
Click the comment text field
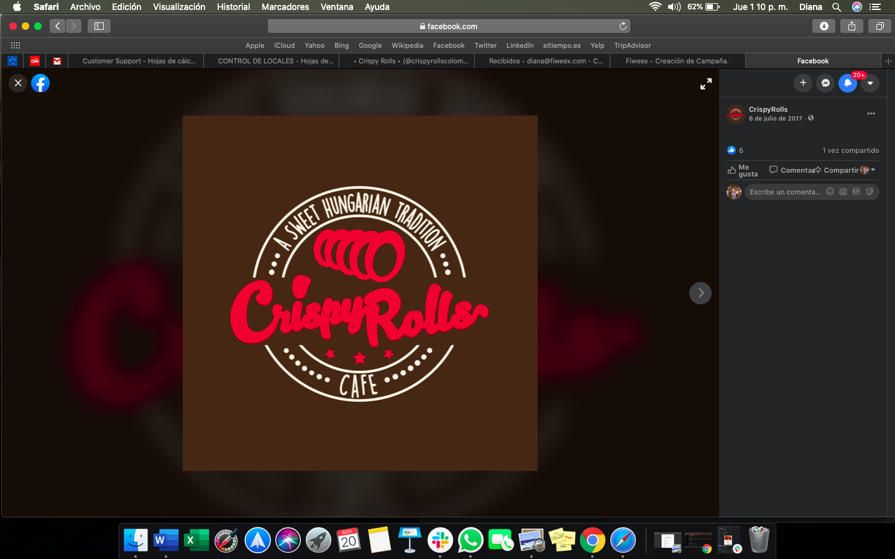[x=784, y=192]
